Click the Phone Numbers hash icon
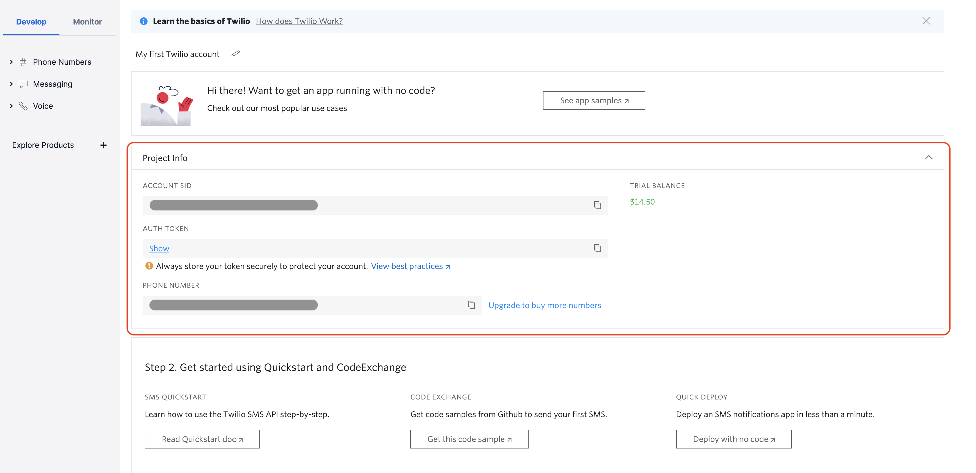The width and height of the screenshot is (976, 473). pos(23,62)
